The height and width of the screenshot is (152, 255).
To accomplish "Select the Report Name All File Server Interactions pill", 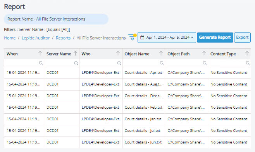I will [x=56, y=19].
